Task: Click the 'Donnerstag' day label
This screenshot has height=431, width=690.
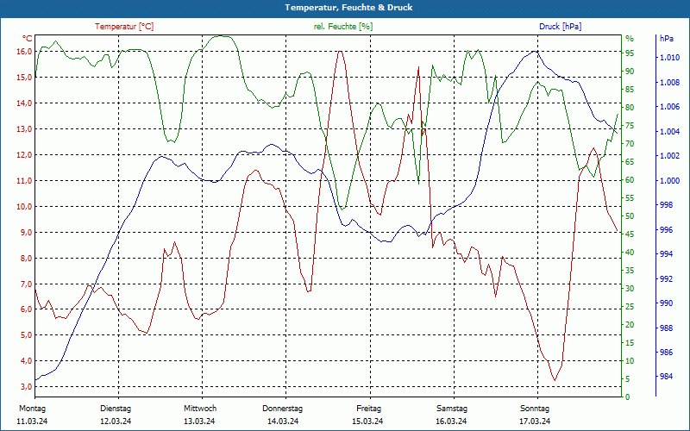Action: 283,409
